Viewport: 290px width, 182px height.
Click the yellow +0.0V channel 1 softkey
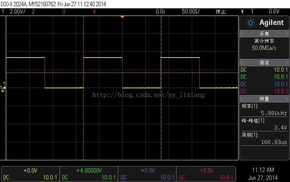[x=30, y=174]
